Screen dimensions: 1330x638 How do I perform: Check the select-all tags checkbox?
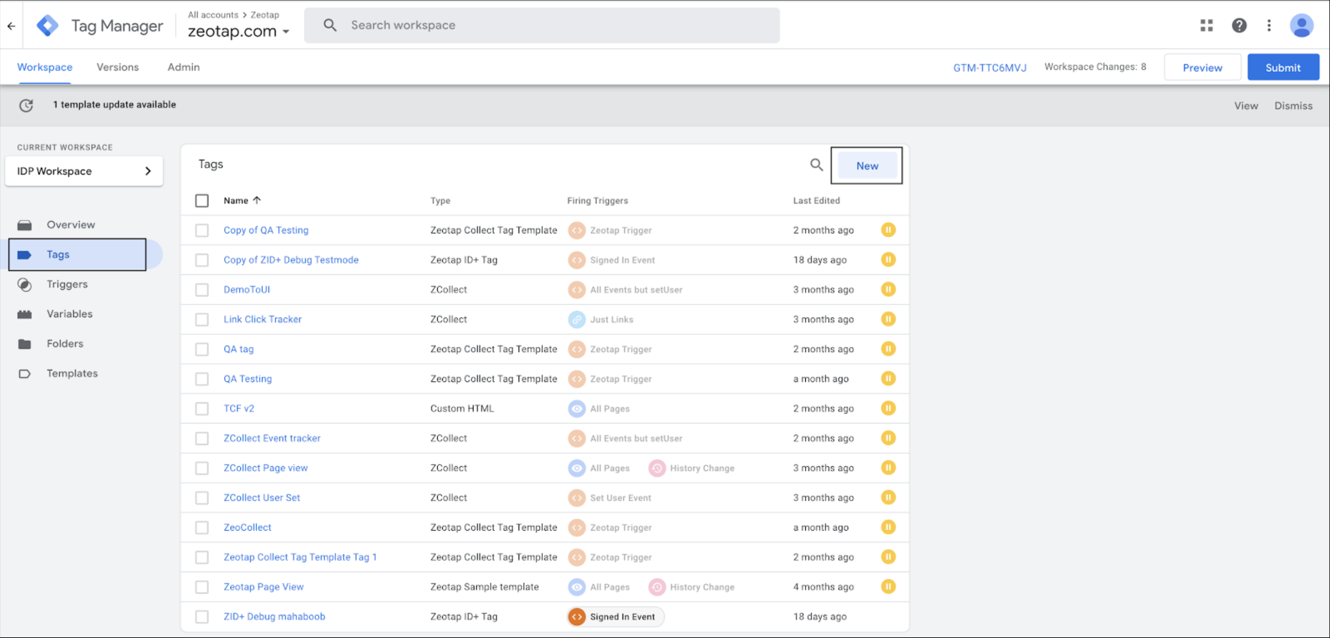click(x=202, y=201)
